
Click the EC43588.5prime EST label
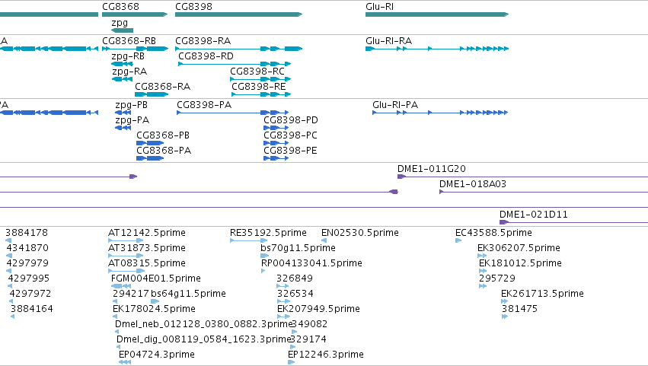[x=493, y=233]
